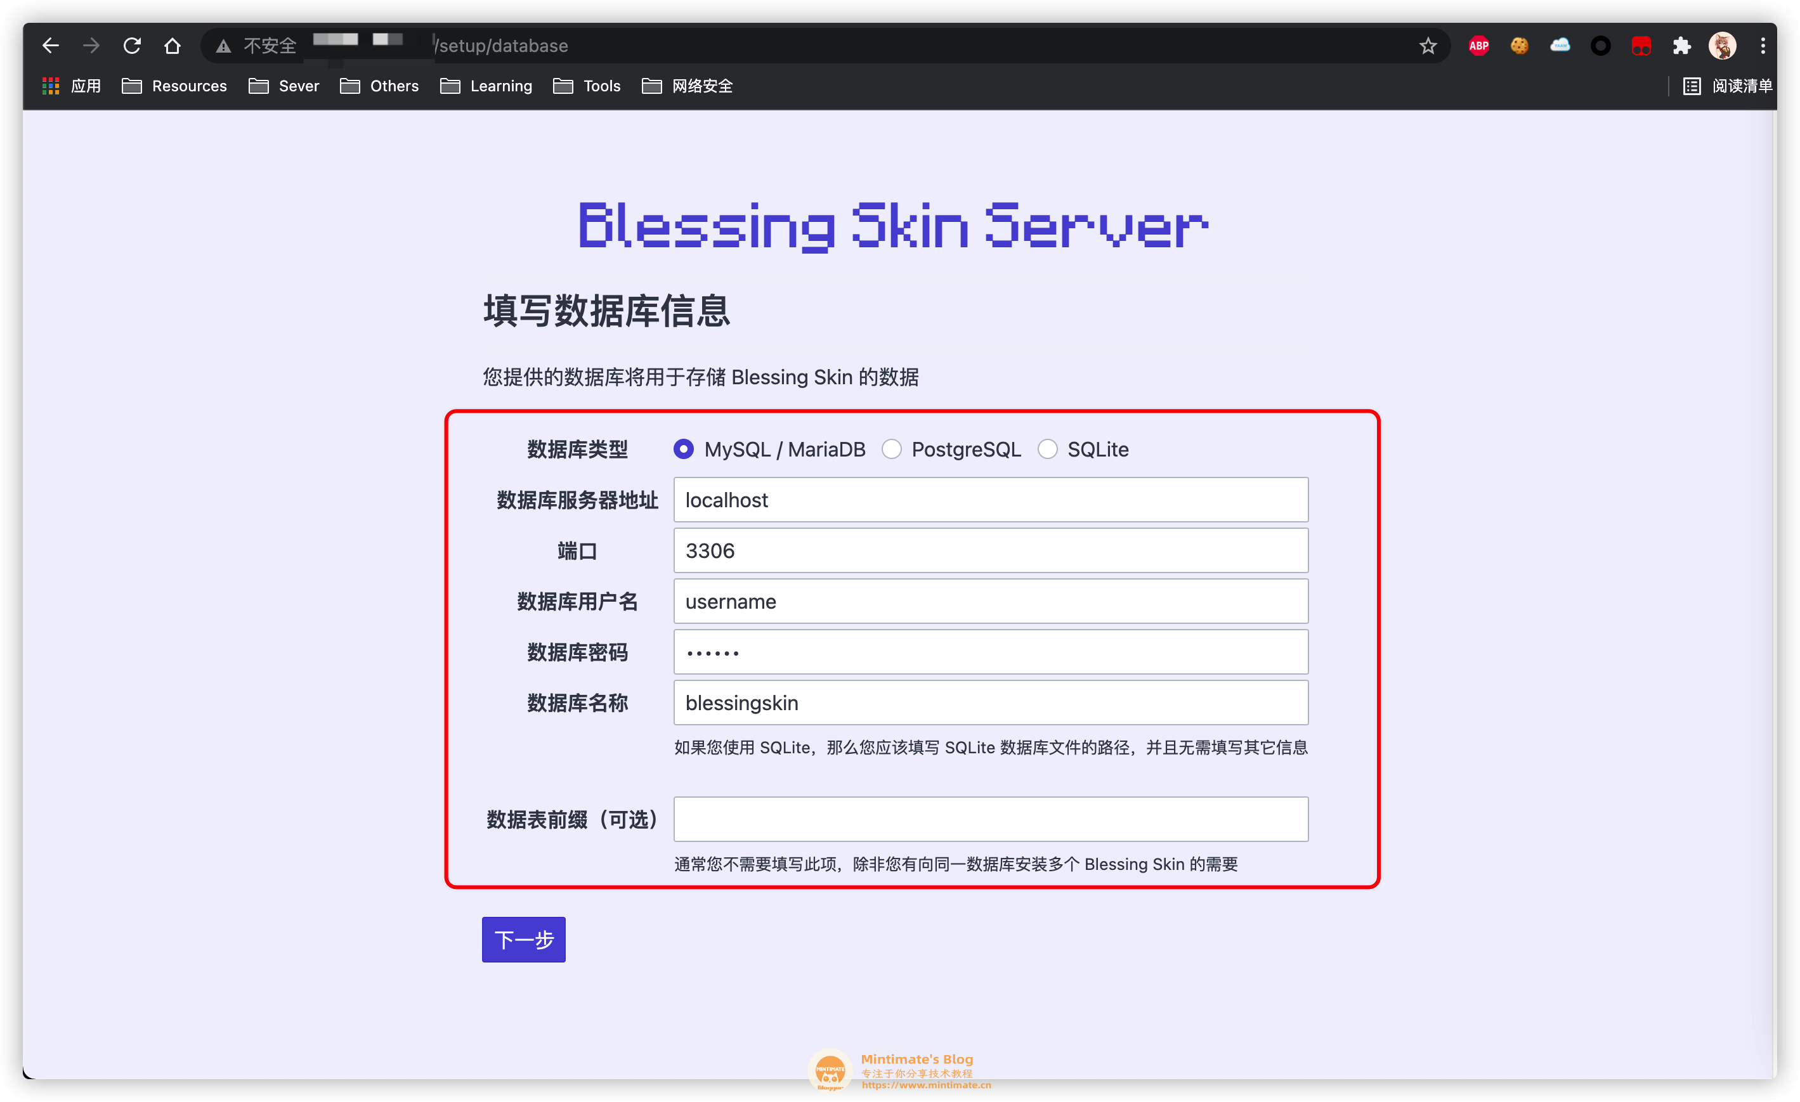Open the Tools bookmark folder
Image resolution: width=1800 pixels, height=1102 pixels.
[x=587, y=86]
